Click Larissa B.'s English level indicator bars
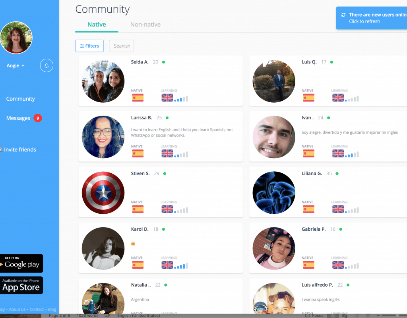Viewport: 407px width, 318px height. 181,154
